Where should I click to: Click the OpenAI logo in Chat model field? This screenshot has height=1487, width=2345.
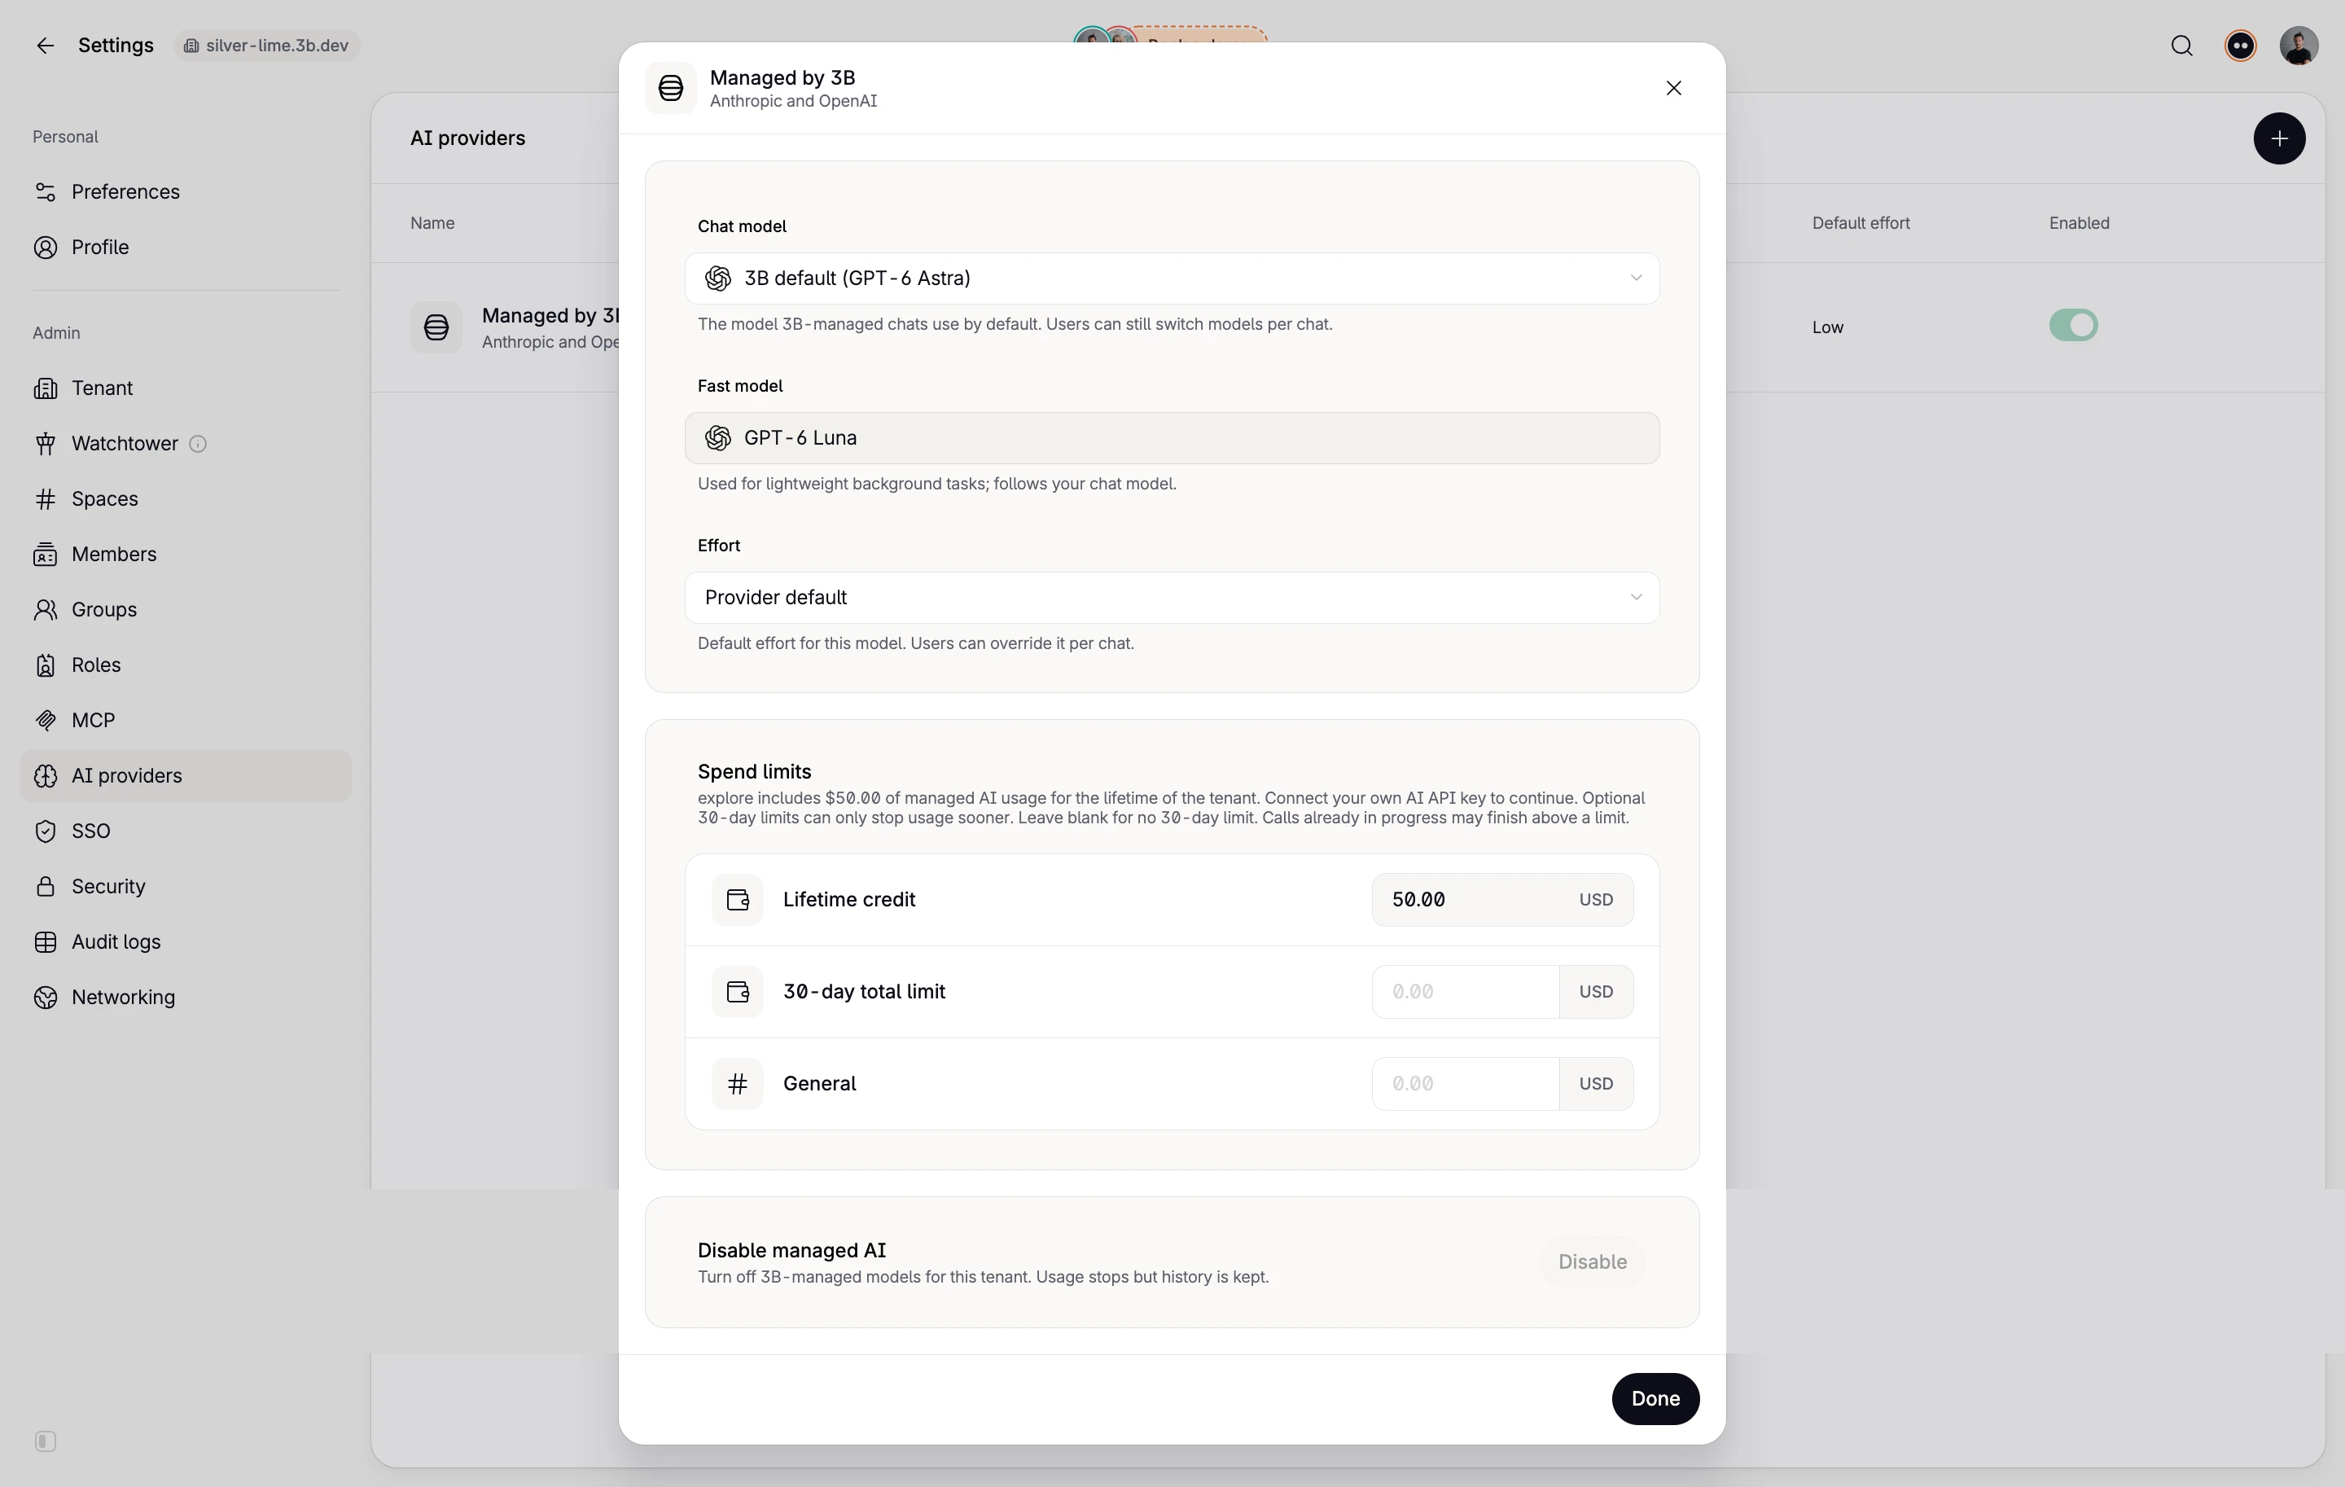click(x=717, y=279)
